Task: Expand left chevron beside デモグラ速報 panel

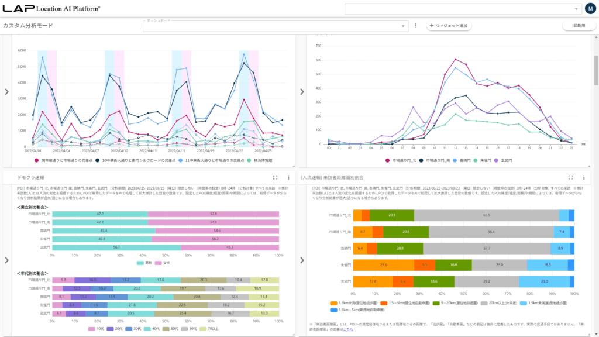Action: click(x=6, y=260)
